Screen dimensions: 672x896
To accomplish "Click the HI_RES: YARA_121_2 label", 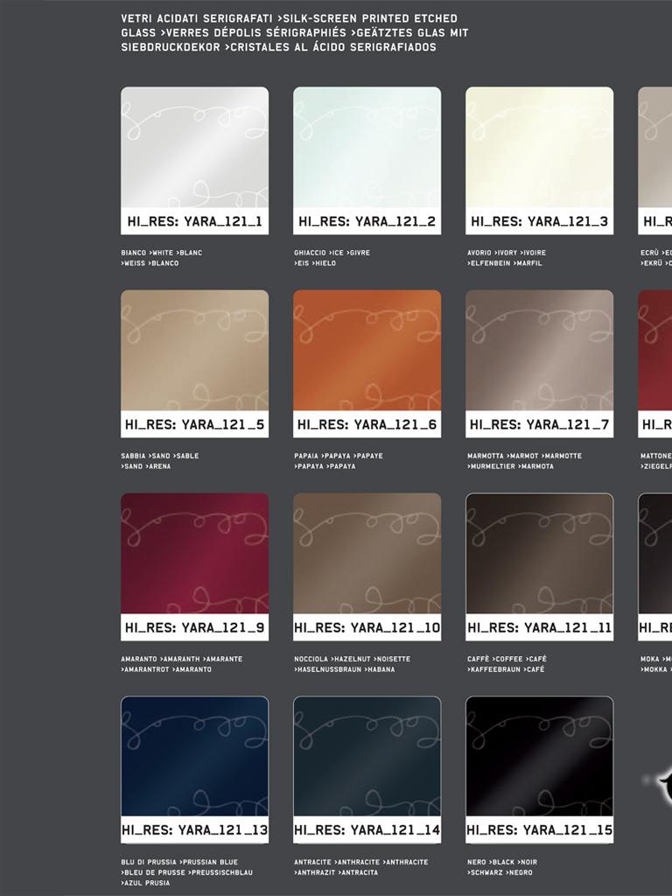I will [x=367, y=221].
